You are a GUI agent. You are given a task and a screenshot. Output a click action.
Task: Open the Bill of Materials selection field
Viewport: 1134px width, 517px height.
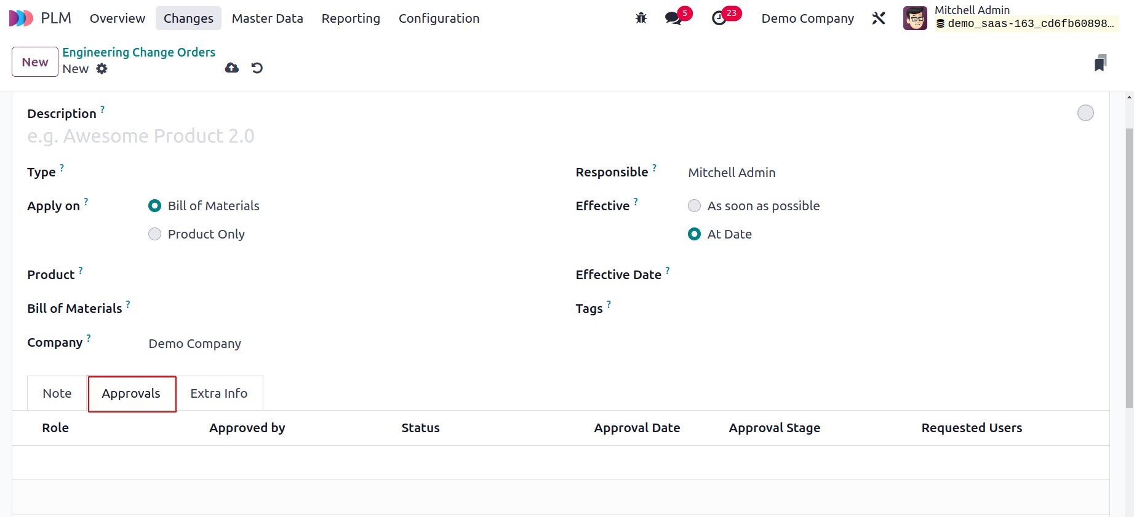[x=347, y=309]
